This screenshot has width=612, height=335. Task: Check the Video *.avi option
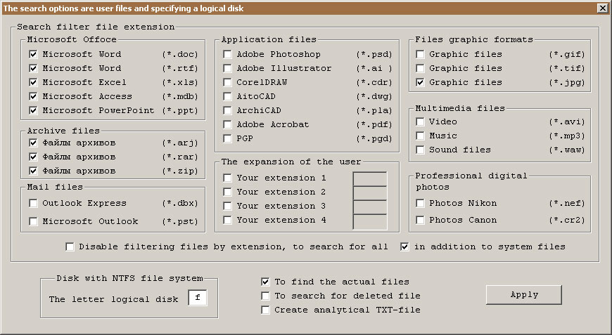[420, 121]
